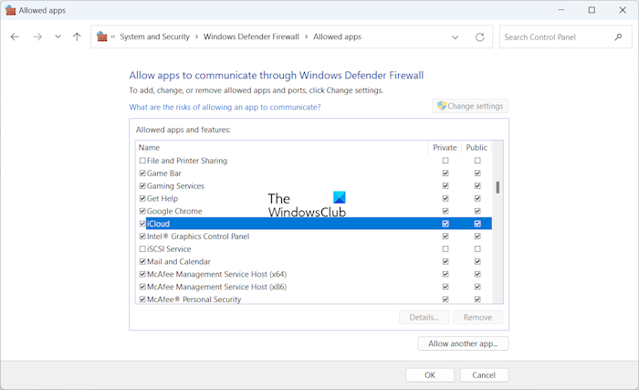Click the Allow another app button

pos(463,343)
